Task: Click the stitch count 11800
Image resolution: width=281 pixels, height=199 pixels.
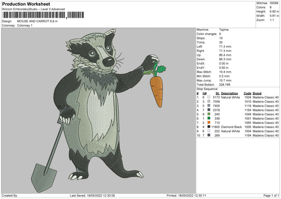Action: 215,127
